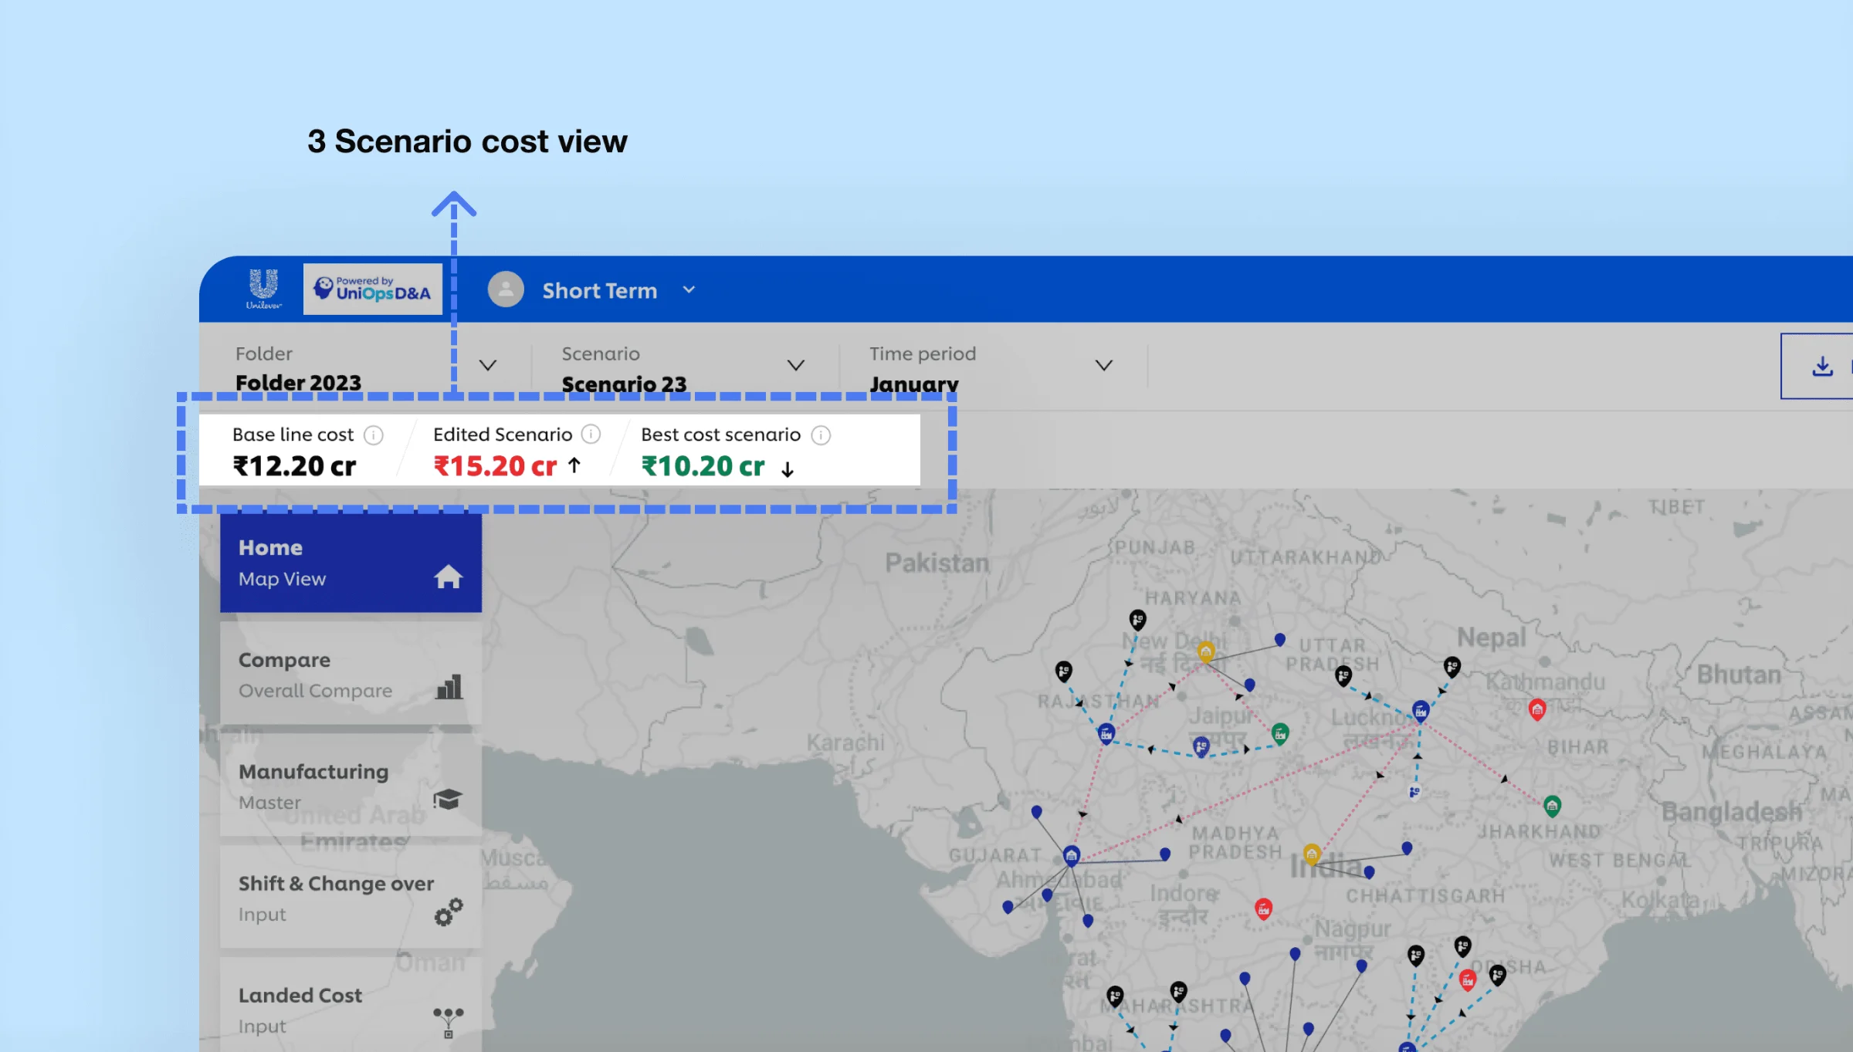
Task: Select the January time period value
Action: [x=914, y=384]
